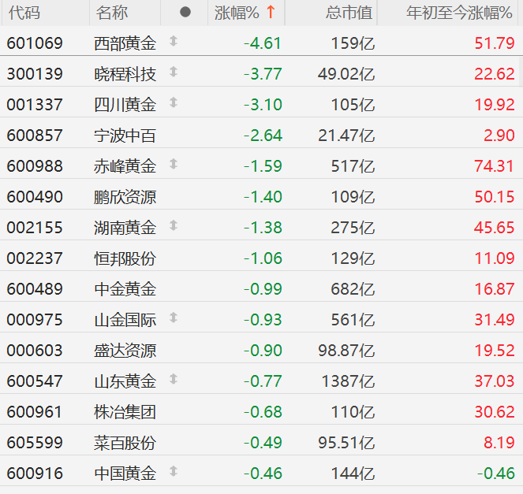
Task: Open stock name 湖南黄金
Action: tap(125, 228)
